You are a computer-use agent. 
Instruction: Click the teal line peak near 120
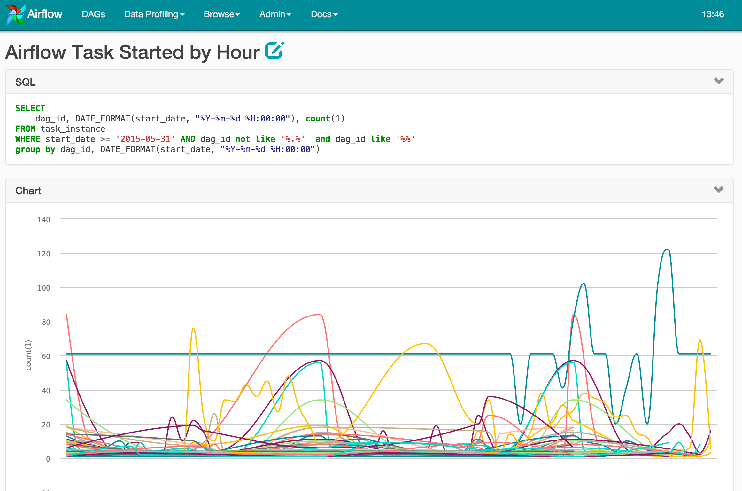point(667,250)
